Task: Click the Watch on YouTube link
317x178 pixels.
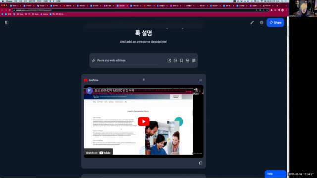Action: (x=98, y=153)
